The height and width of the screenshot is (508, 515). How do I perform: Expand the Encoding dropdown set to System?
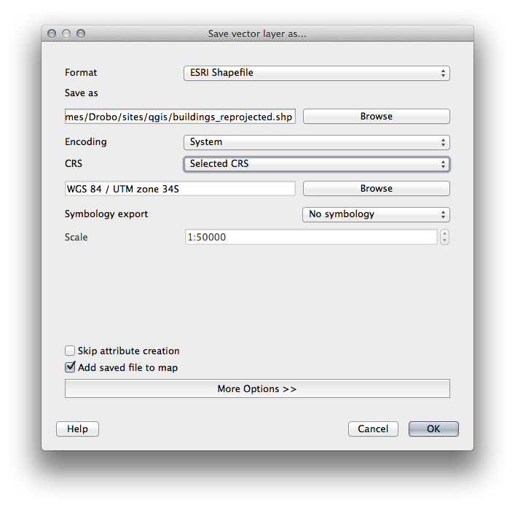coord(316,142)
